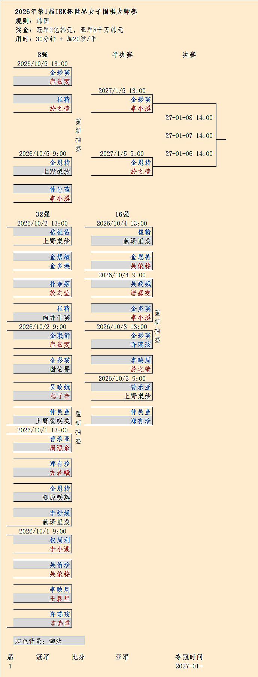Click player 柳原咲辉
The width and height of the screenshot is (258, 677).
point(57,498)
